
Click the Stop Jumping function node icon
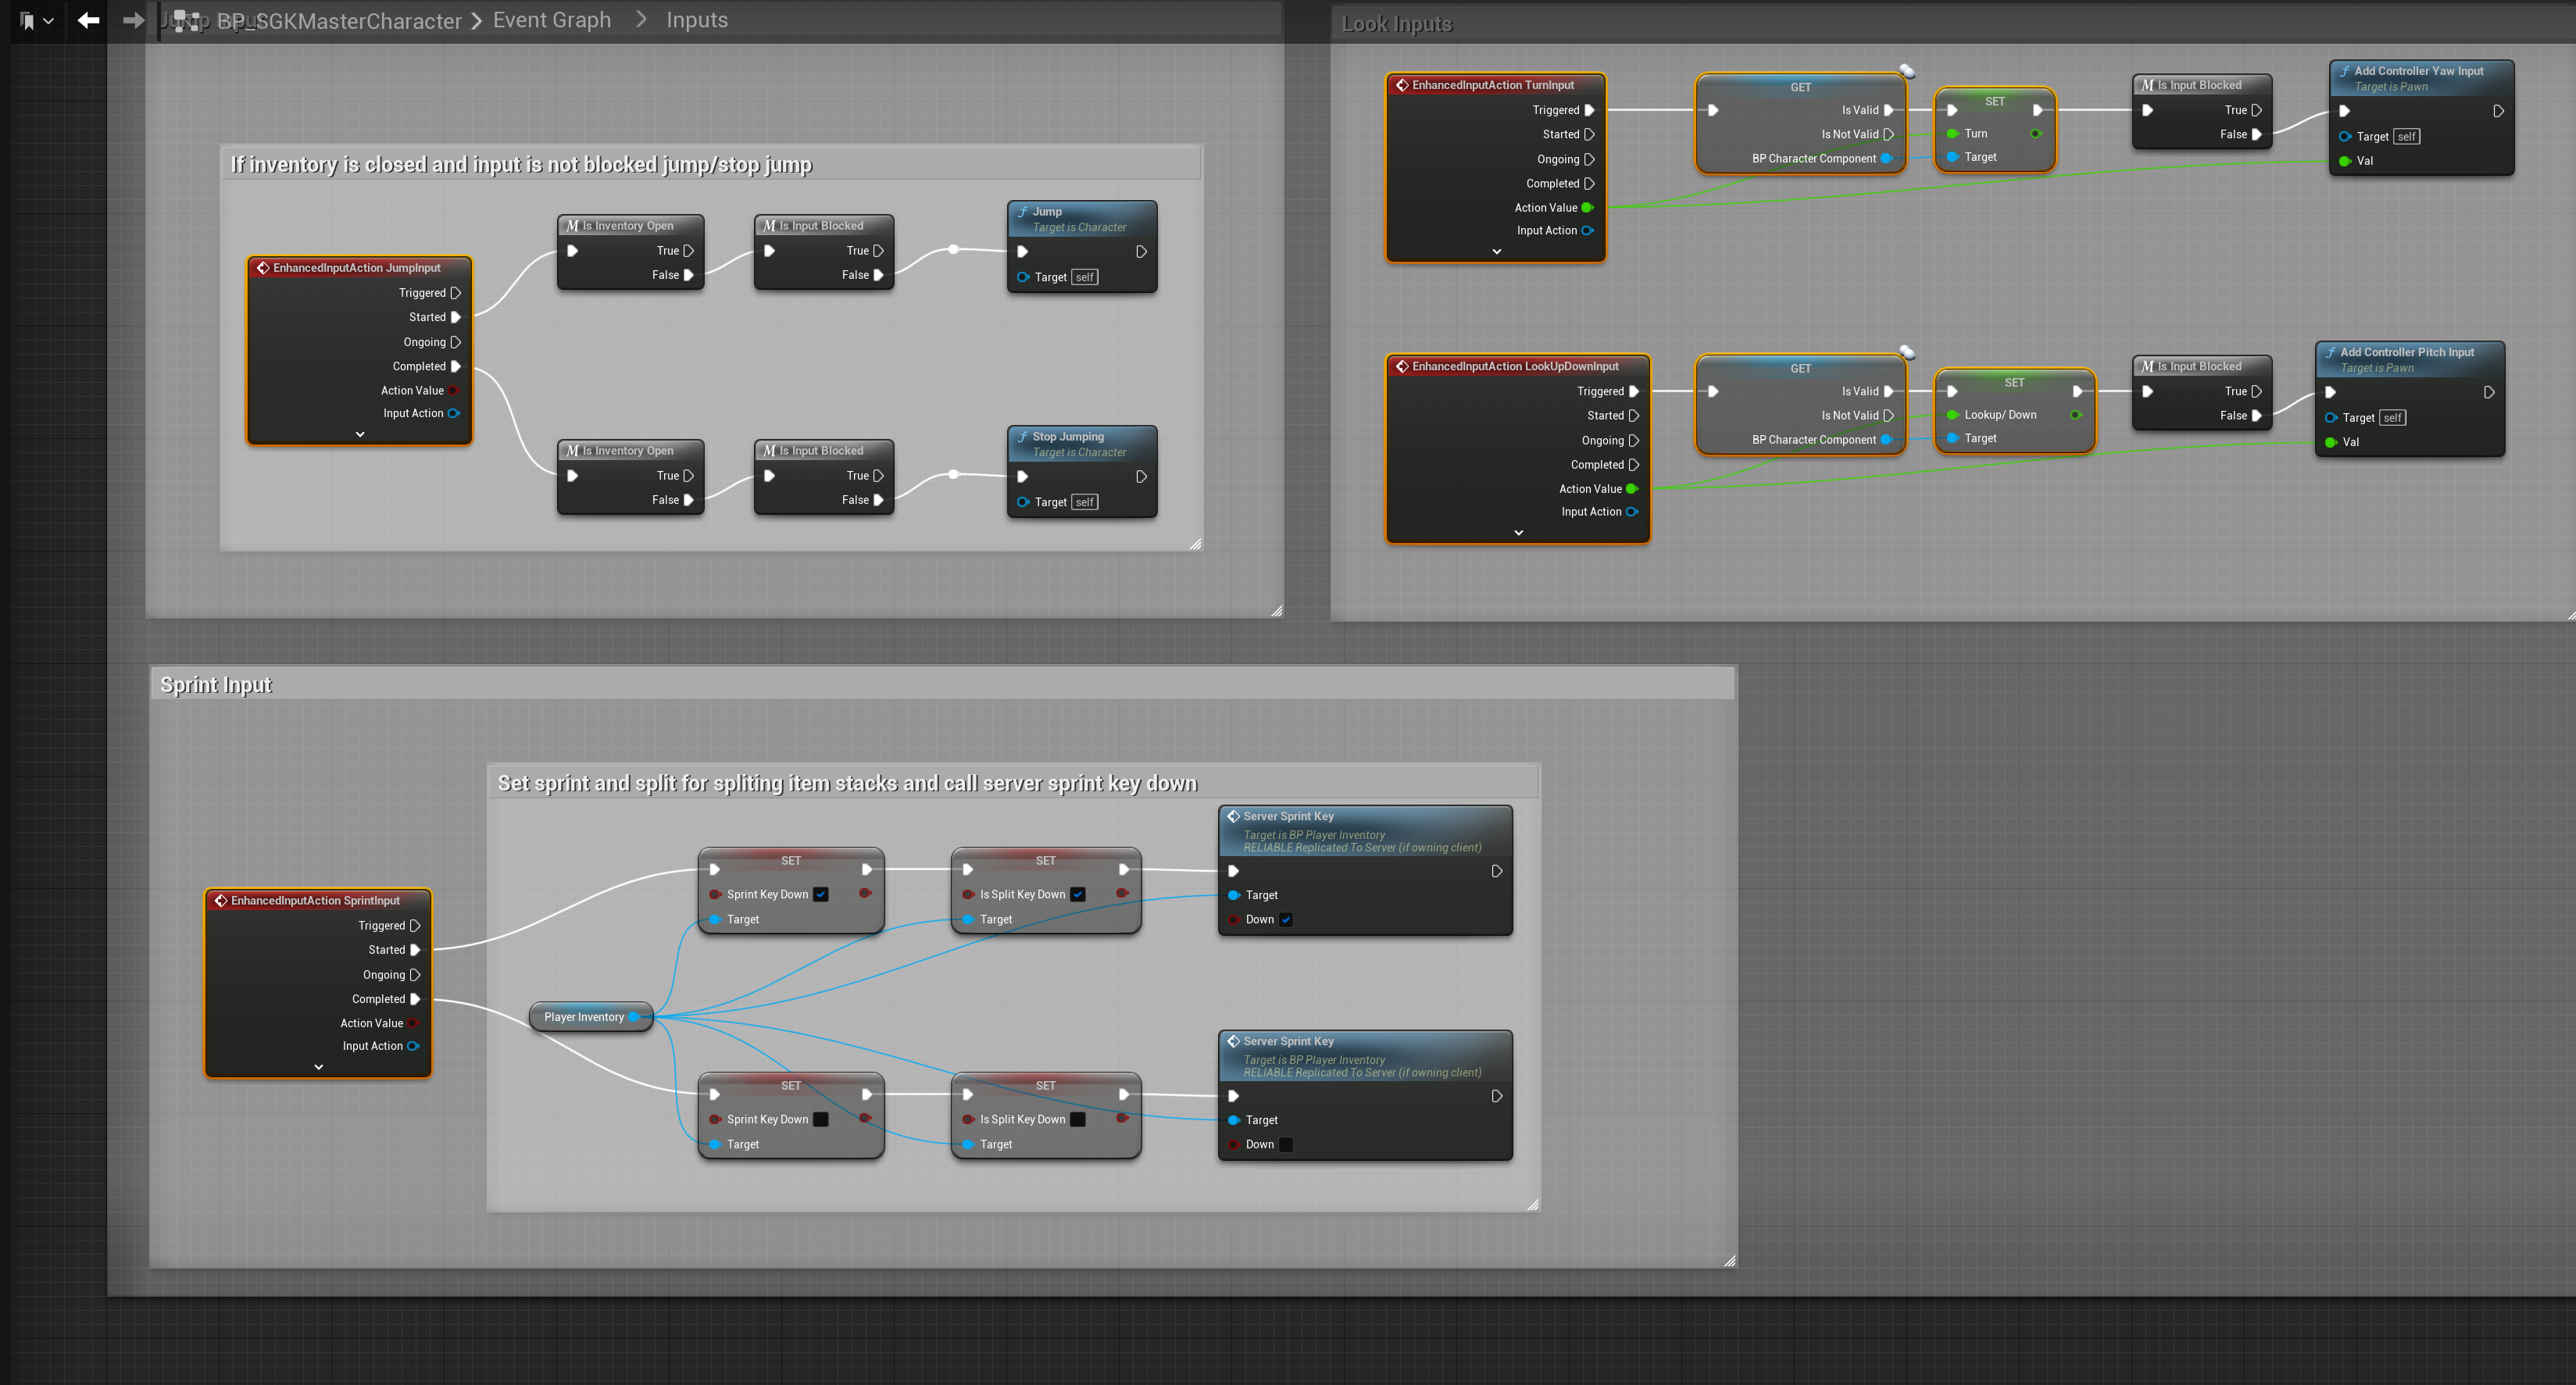coord(1022,437)
